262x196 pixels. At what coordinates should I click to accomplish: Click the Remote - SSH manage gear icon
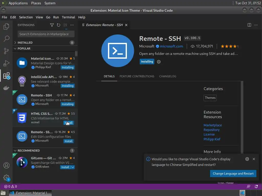[x=159, y=62]
